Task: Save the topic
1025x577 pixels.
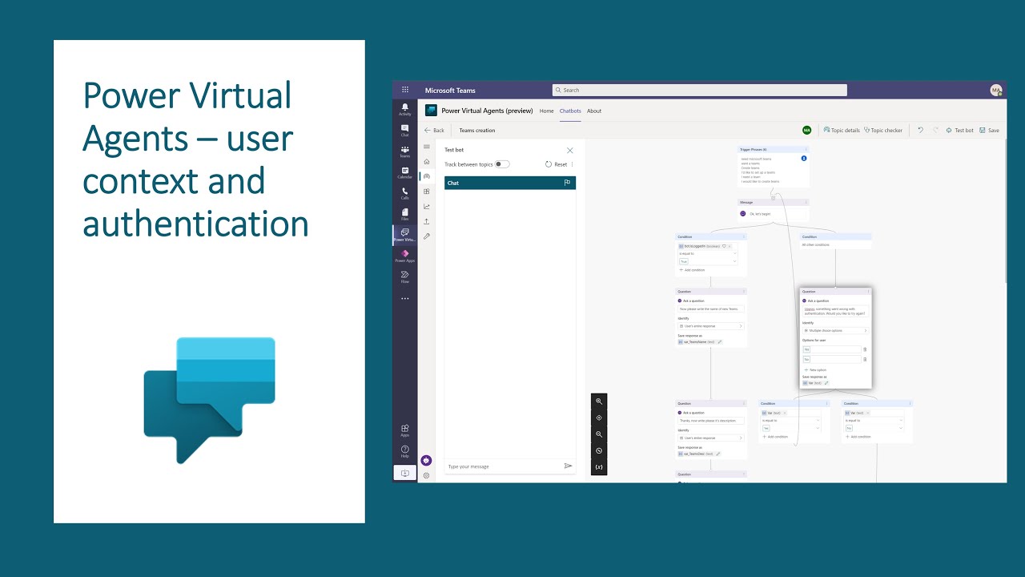Action: 990,130
